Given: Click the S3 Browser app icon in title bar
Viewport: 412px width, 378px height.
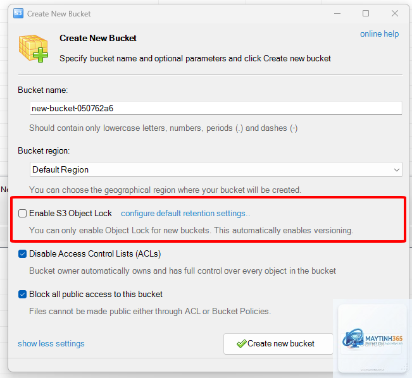Looking at the screenshot, I should [18, 13].
